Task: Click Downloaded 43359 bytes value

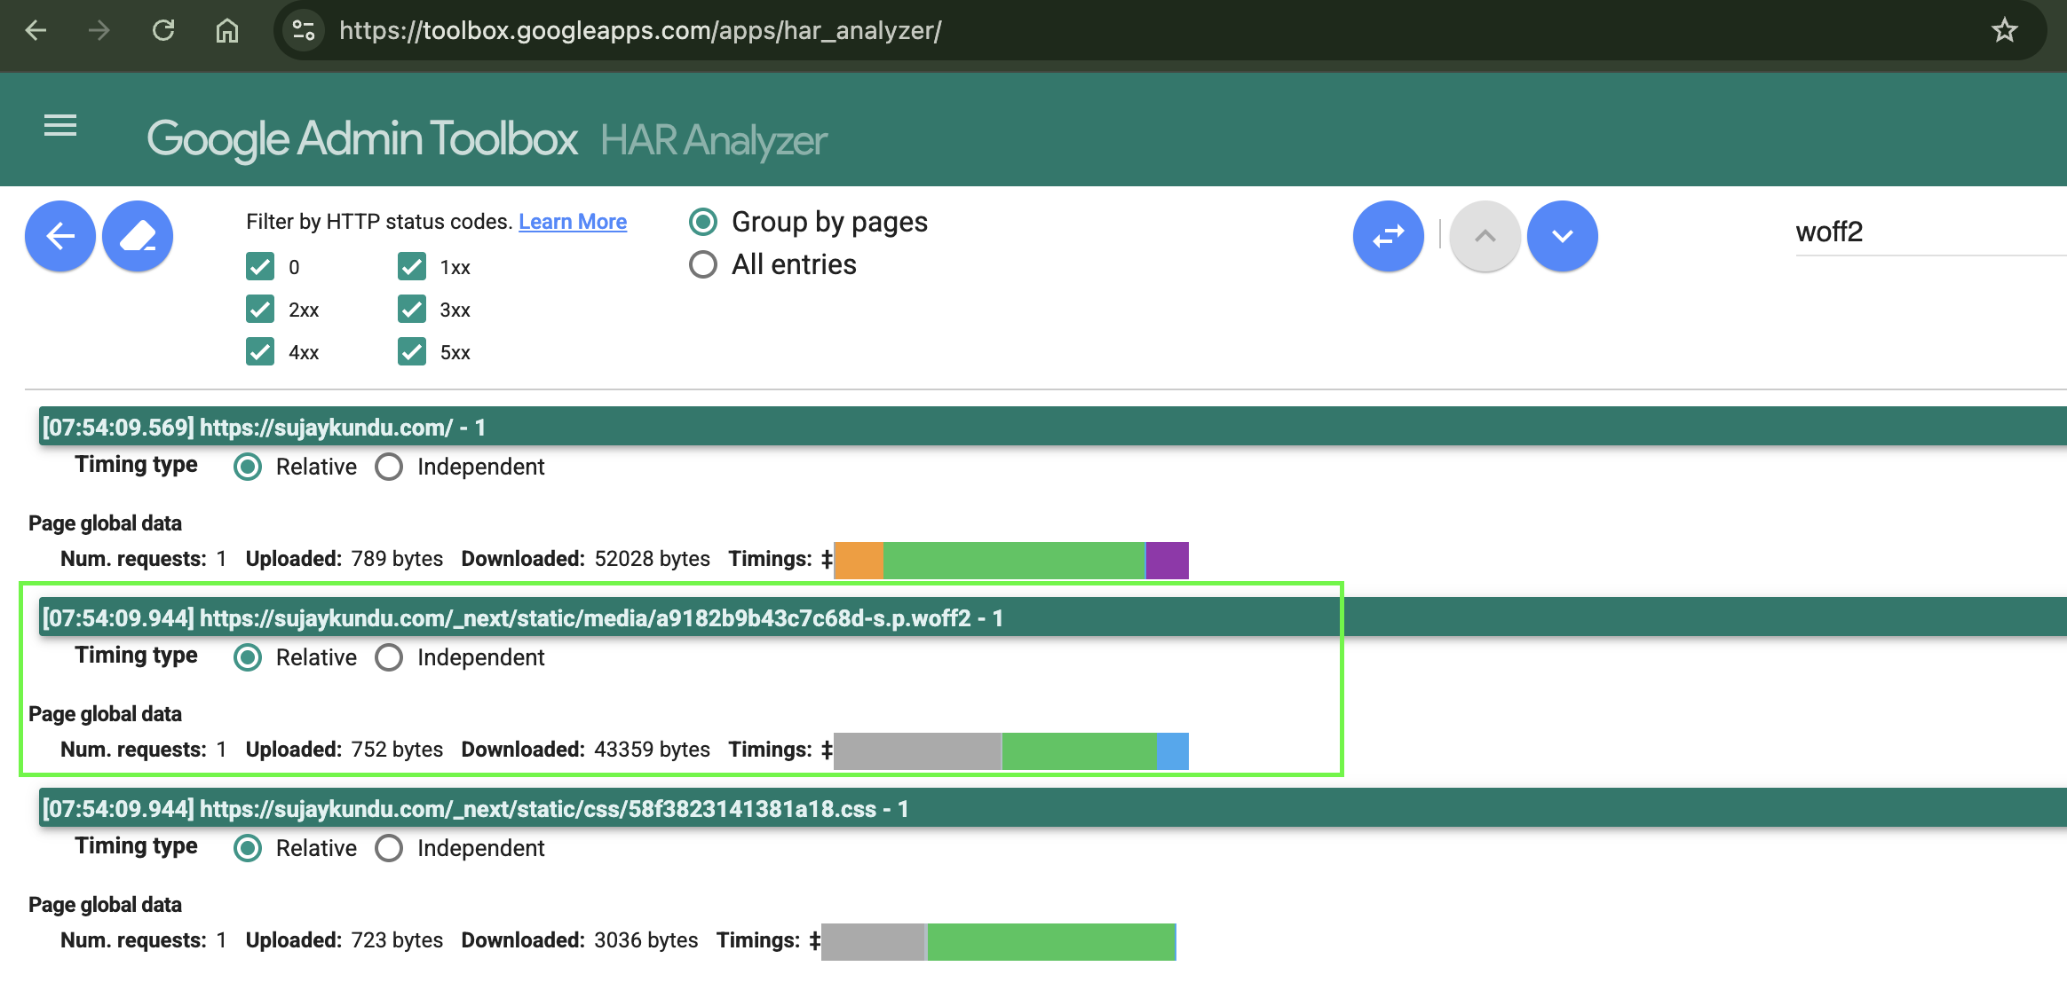Action: click(x=652, y=750)
